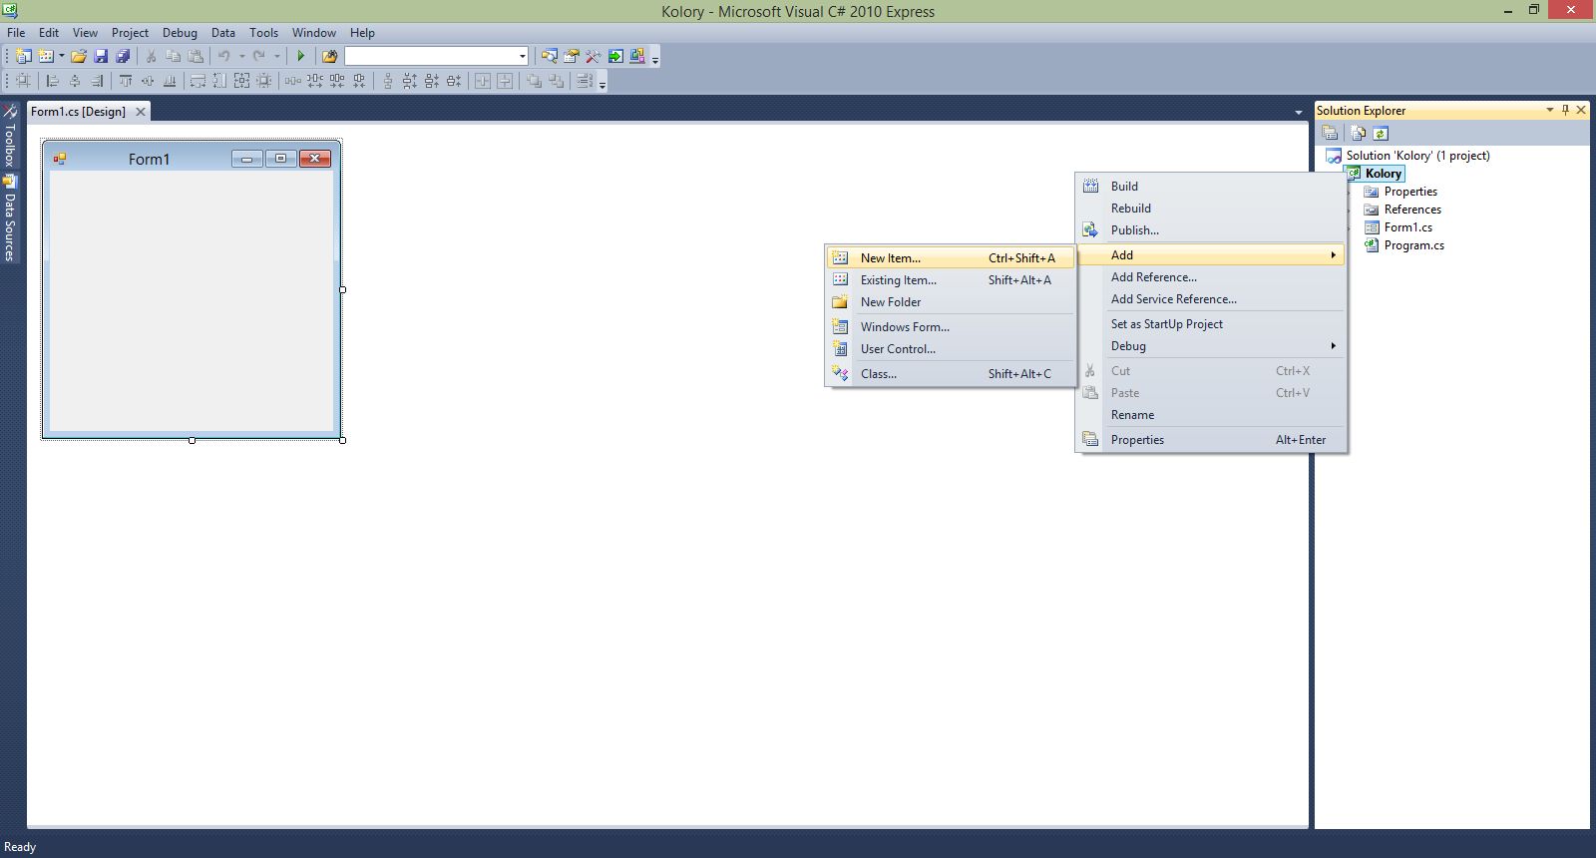This screenshot has height=858, width=1596.
Task: Open the File menu
Action: [16, 32]
